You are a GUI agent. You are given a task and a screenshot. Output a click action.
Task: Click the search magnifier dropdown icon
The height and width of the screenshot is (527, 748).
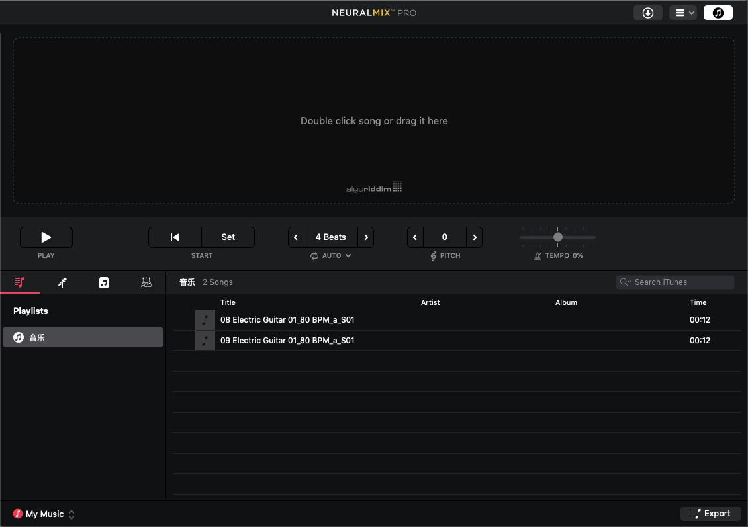(x=625, y=282)
